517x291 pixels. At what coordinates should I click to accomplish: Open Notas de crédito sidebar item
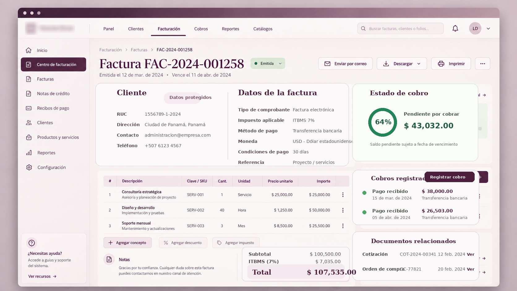[x=53, y=93]
